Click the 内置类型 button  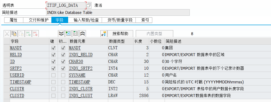click(x=154, y=34)
